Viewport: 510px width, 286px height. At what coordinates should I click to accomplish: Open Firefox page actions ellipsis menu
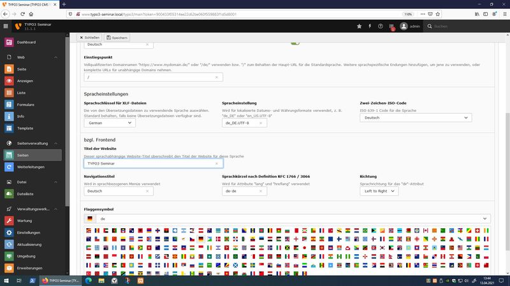(x=423, y=14)
